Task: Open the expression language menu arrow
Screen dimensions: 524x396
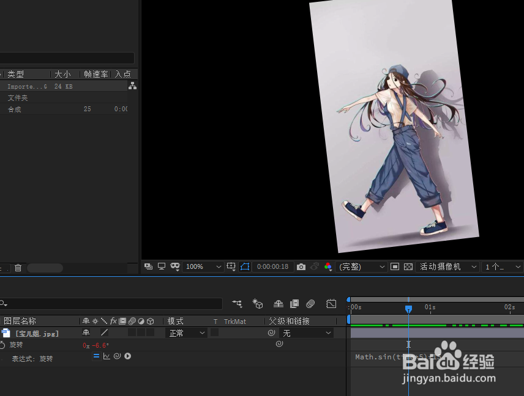Action: 128,356
